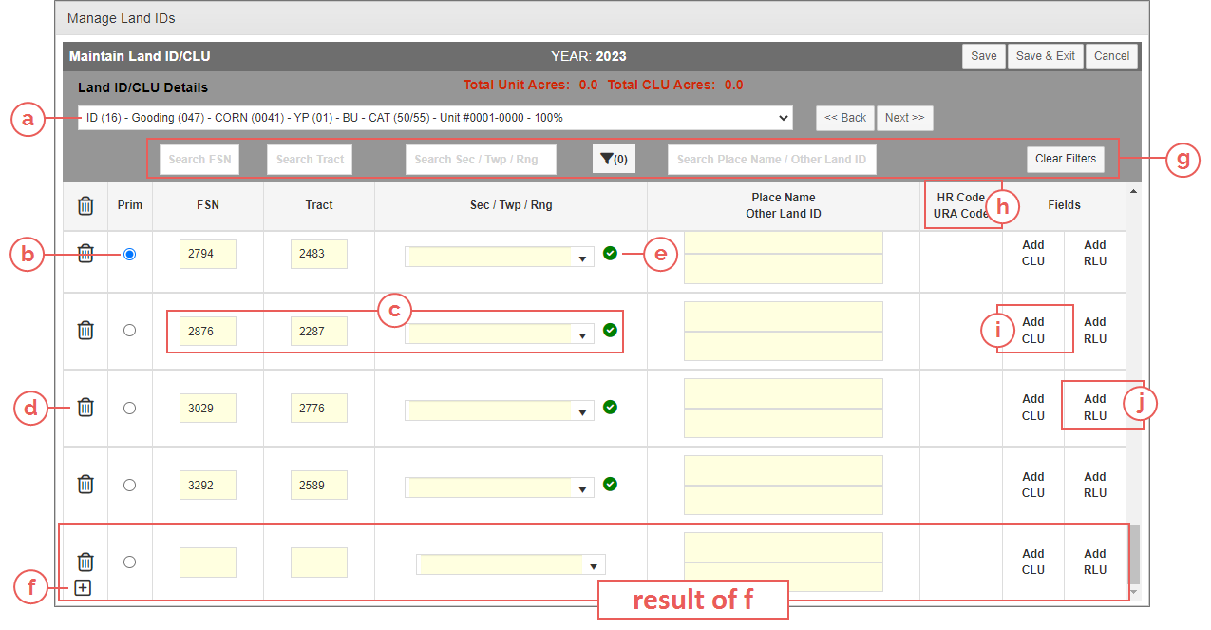
Task: Open the filter funnel (0) button
Action: tap(614, 160)
